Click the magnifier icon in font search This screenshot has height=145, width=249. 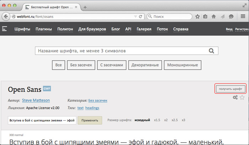coord(211,51)
